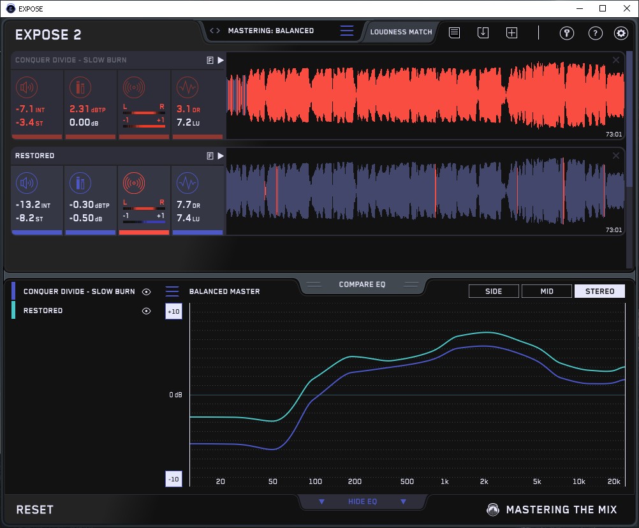The image size is (639, 528).
Task: Click the import/download track icon
Action: (483, 33)
